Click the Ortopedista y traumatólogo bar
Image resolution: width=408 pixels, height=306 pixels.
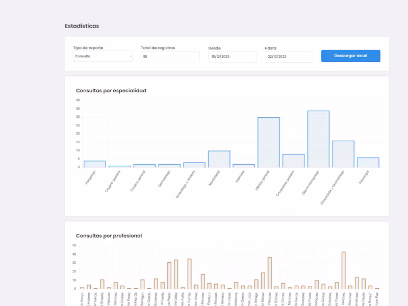pyautogui.click(x=343, y=154)
